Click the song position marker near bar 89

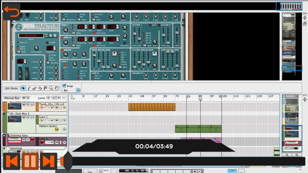click(200, 99)
